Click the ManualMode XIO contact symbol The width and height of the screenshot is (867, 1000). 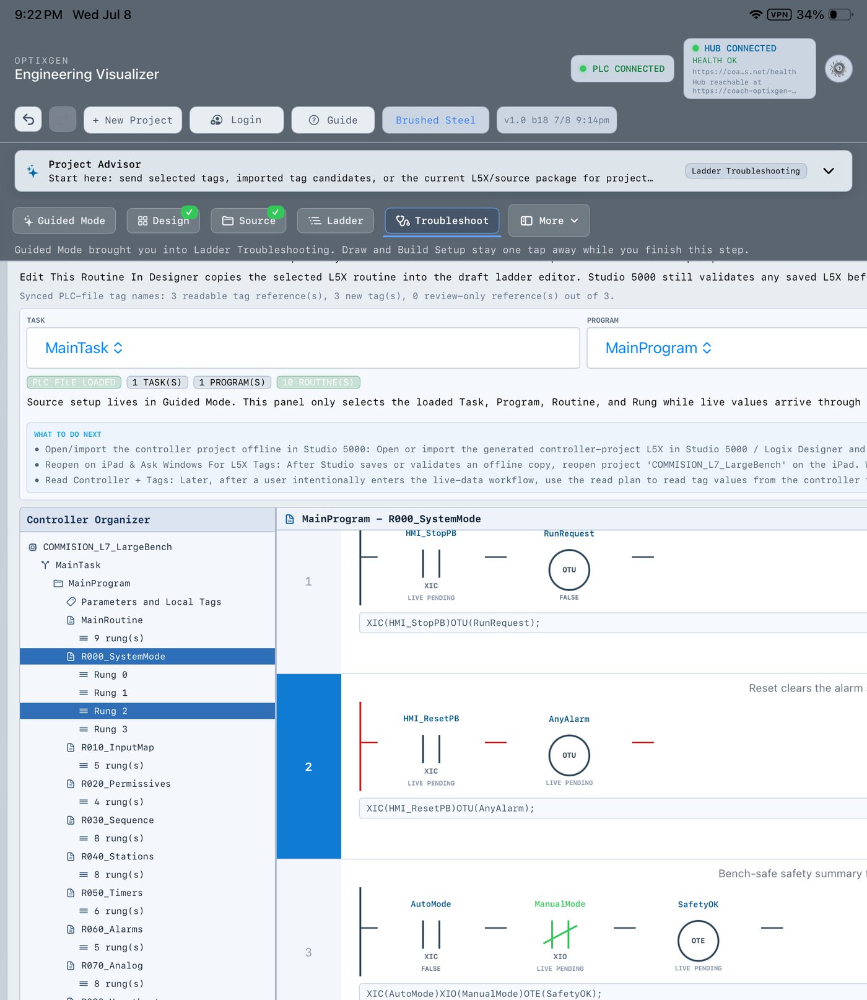560,934
